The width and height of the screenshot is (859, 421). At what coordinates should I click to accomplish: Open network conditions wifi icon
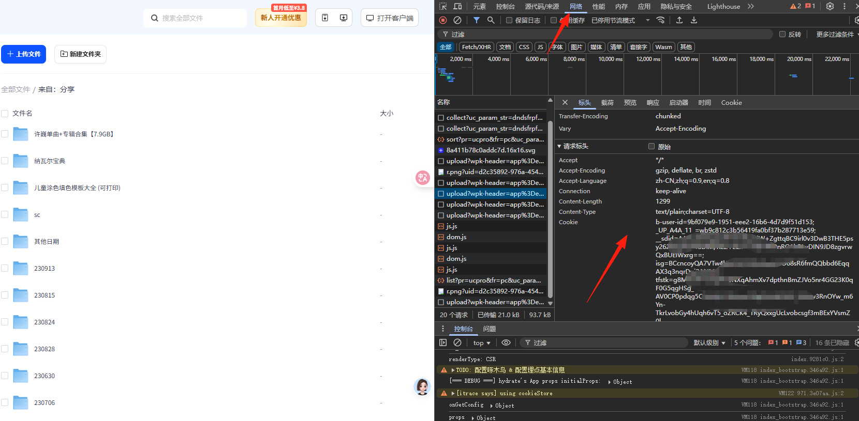pos(661,20)
